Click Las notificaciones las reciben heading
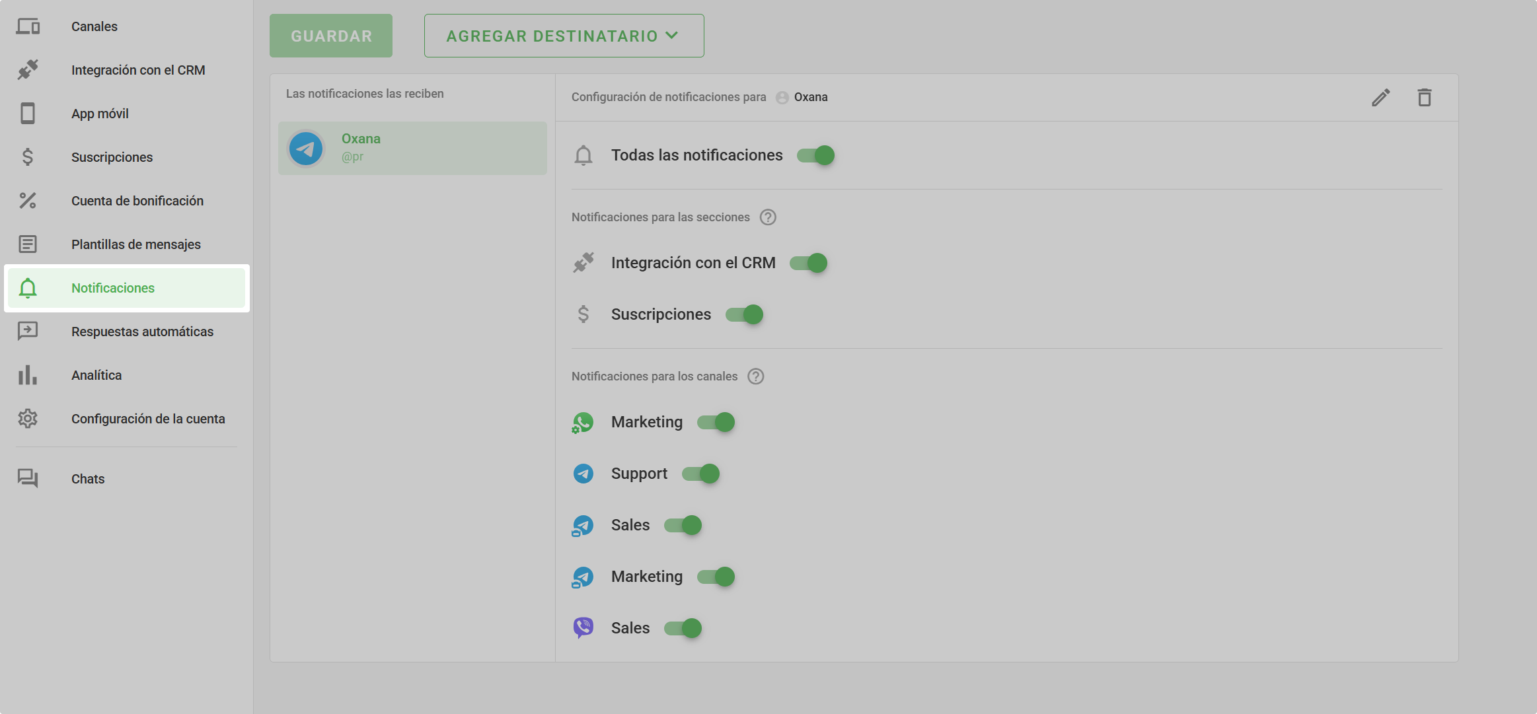This screenshot has width=1537, height=714. coord(365,94)
